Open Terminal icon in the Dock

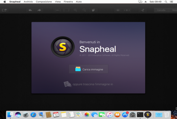tap(140, 115)
